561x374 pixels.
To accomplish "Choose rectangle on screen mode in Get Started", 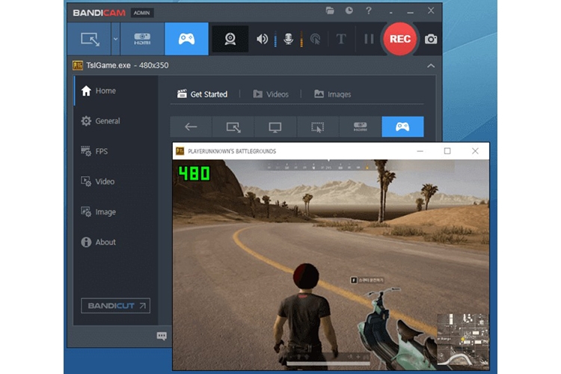I will (233, 126).
